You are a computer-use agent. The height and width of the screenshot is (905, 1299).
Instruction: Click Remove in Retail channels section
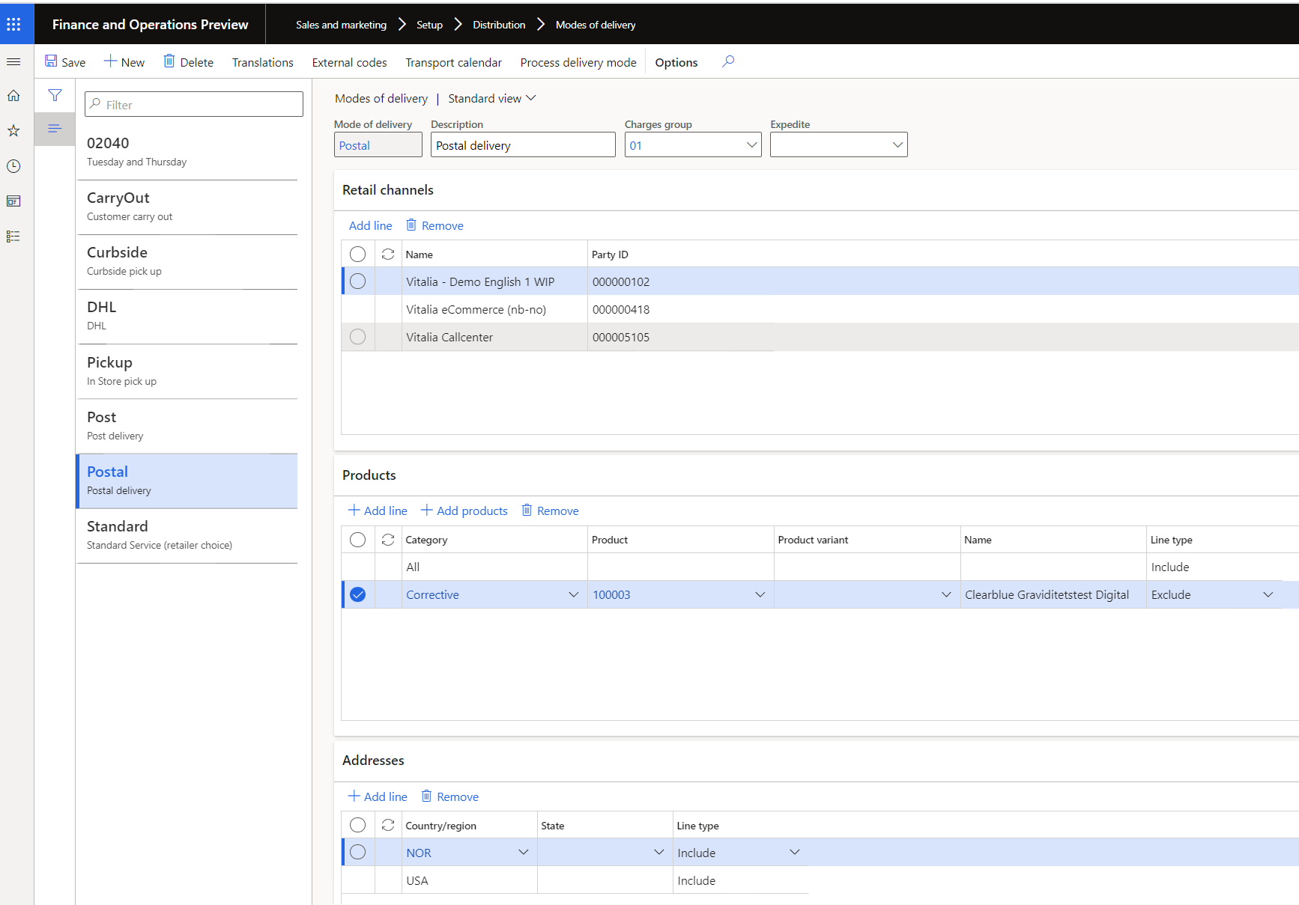point(434,225)
